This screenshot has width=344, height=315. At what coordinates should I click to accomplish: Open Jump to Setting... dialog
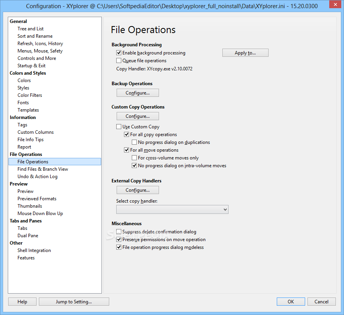(x=74, y=302)
